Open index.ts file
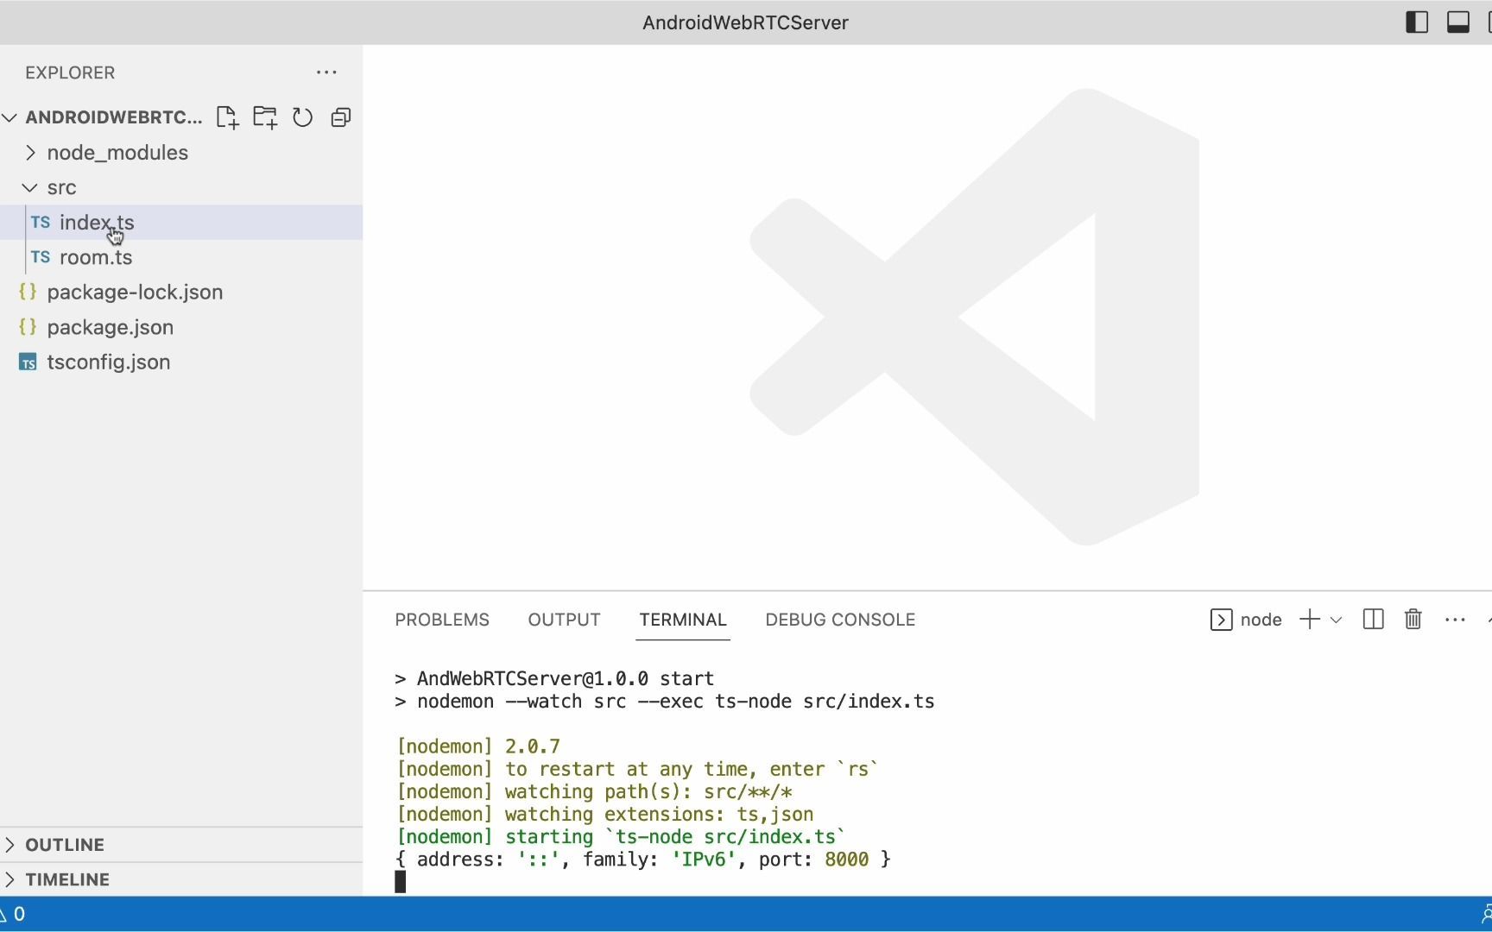The width and height of the screenshot is (1492, 932). [x=181, y=223]
